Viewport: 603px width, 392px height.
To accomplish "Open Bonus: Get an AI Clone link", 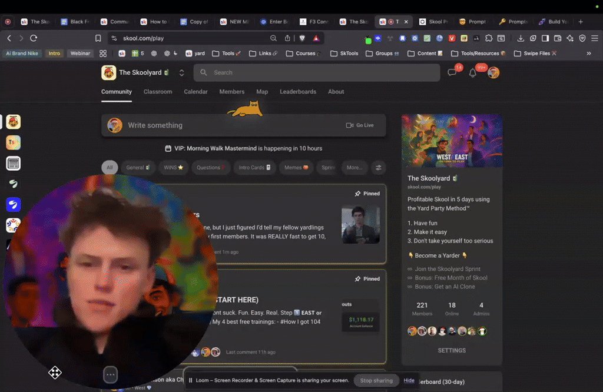I will 445,287.
